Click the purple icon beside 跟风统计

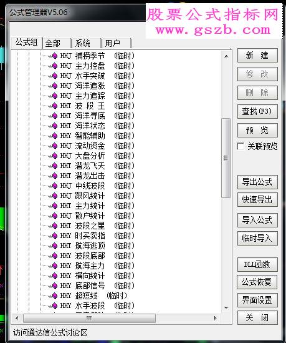[55, 196]
